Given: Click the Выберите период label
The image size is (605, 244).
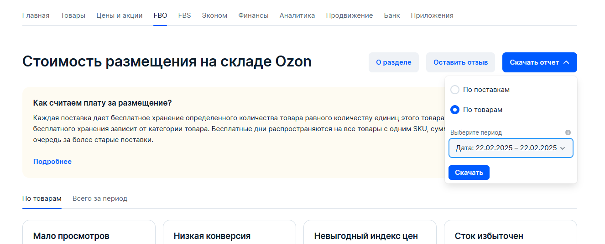Looking at the screenshot, I should click(x=476, y=132).
